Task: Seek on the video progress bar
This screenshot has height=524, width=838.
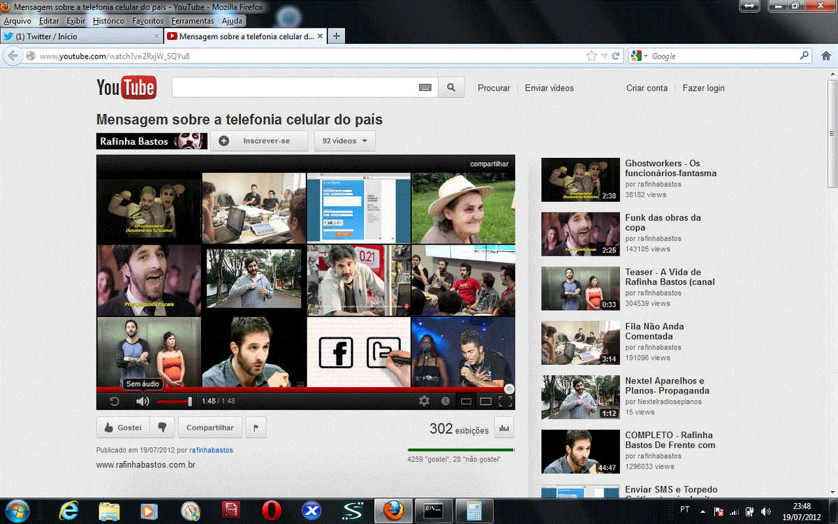Action: 304,388
